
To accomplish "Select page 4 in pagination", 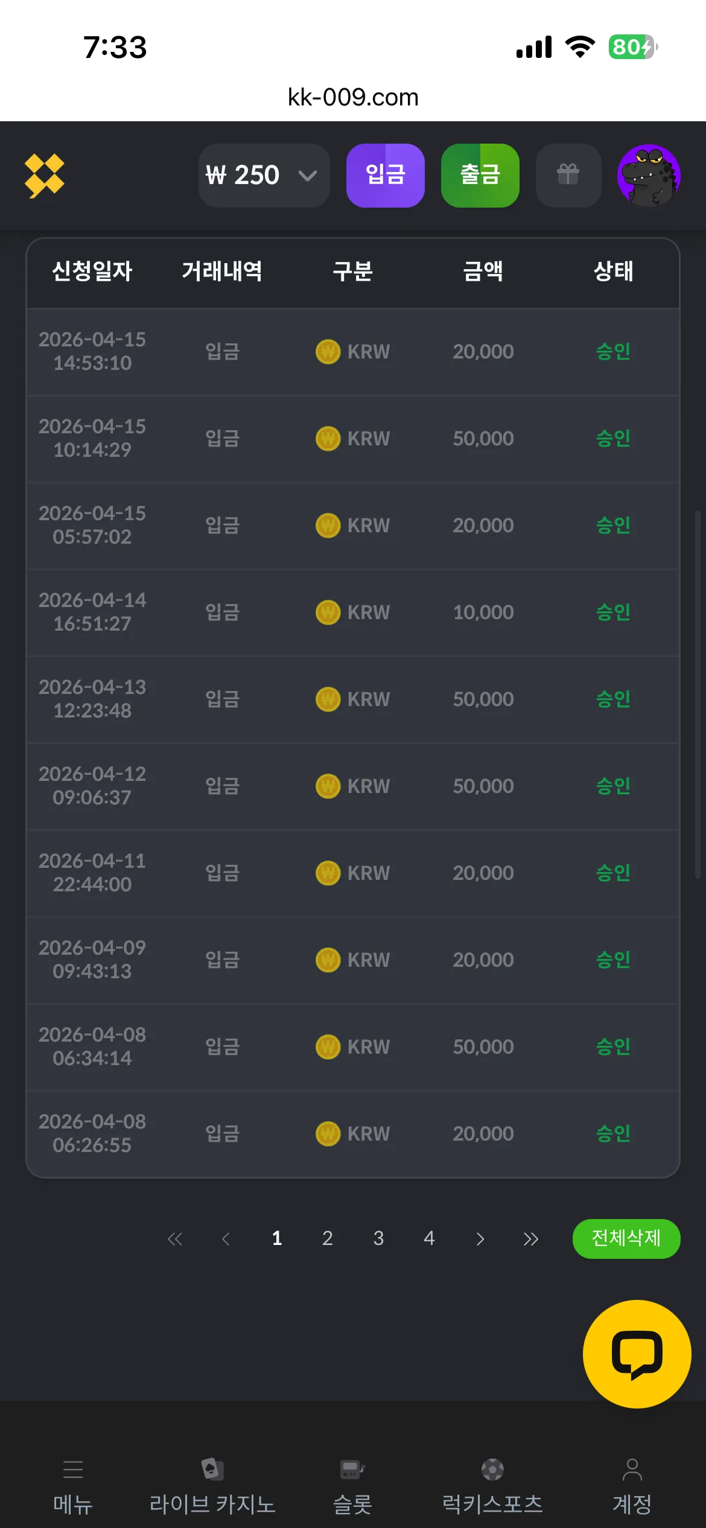I will pos(429,1238).
